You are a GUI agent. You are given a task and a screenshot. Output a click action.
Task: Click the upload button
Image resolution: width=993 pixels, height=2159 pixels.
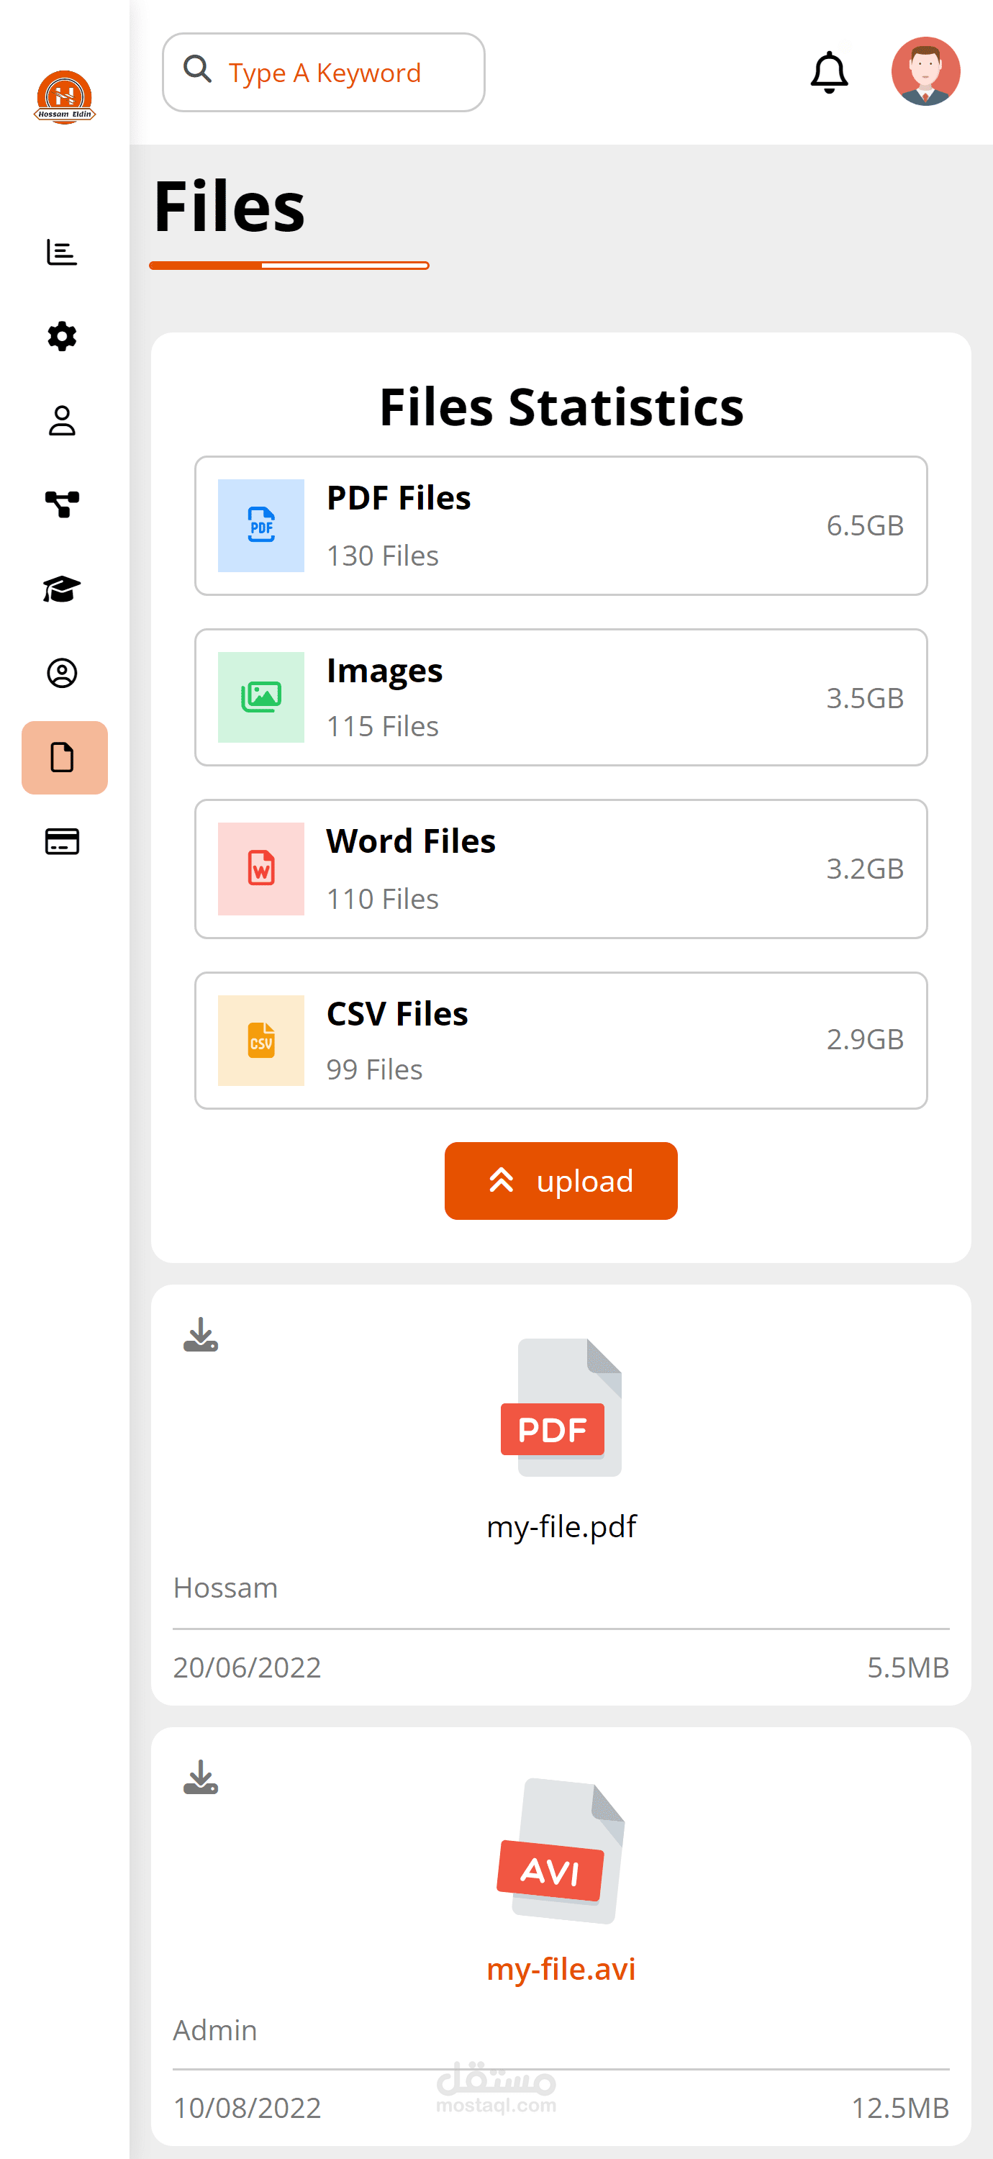coord(561,1180)
